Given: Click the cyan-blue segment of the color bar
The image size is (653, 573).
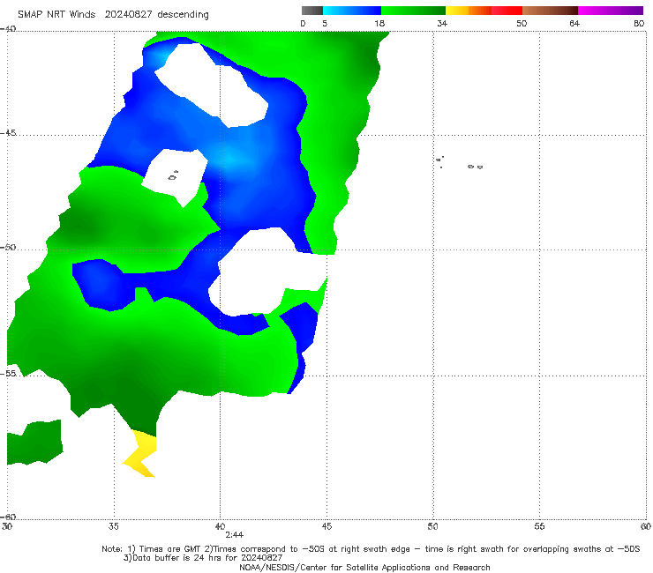Looking at the screenshot, I should [x=352, y=11].
